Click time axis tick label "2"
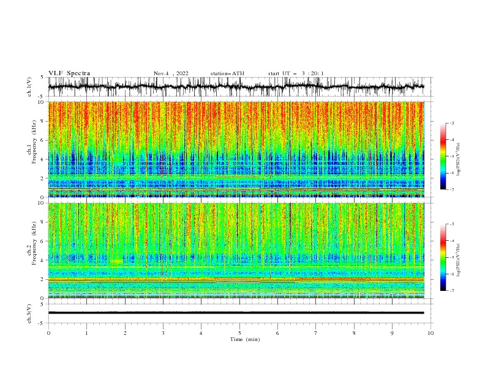 [x=125, y=333]
